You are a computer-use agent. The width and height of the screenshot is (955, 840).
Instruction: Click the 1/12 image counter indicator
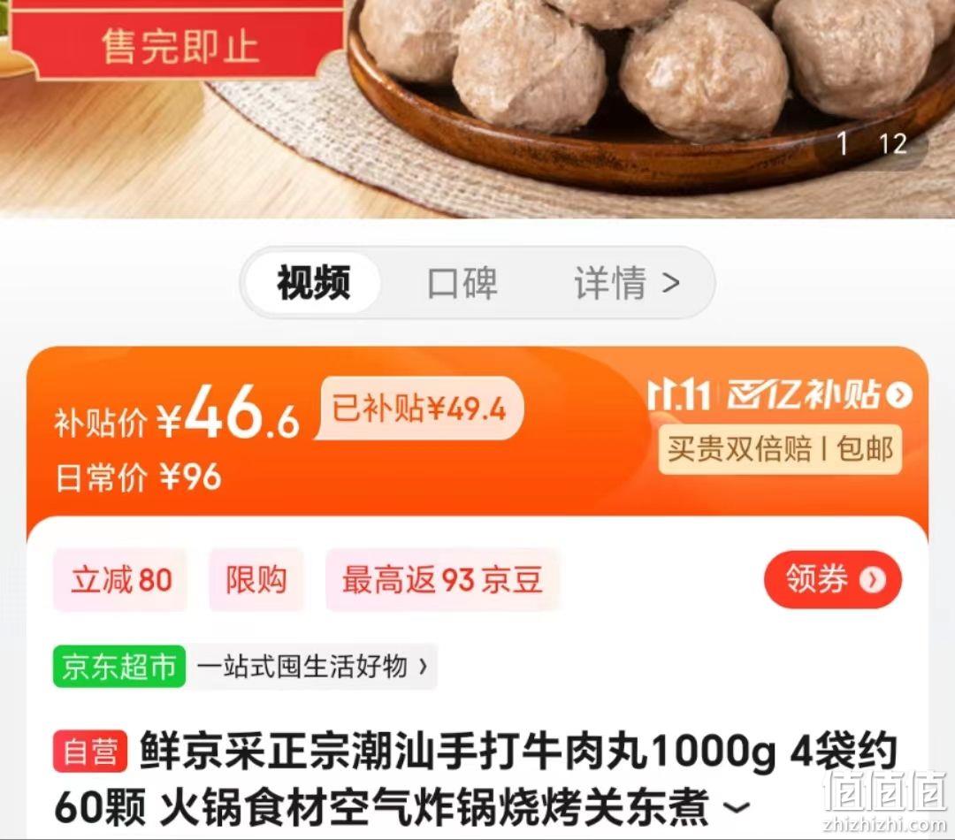(x=873, y=144)
